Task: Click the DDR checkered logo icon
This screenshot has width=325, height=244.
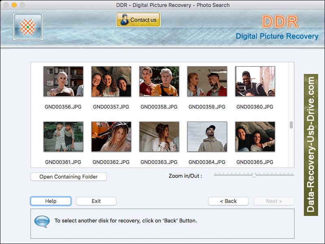Action: [27, 26]
